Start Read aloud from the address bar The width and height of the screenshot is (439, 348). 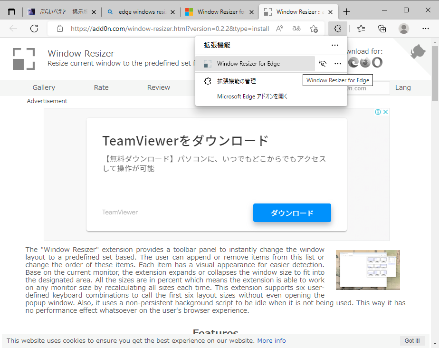tap(280, 29)
